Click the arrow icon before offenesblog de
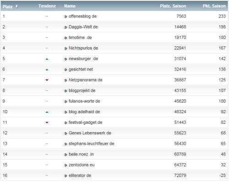Viewport: 229px width, 182px height. click(65, 17)
